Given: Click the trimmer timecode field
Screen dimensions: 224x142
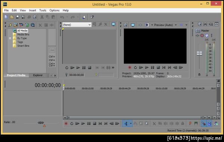Looking at the screenshot, I should coord(77,75).
